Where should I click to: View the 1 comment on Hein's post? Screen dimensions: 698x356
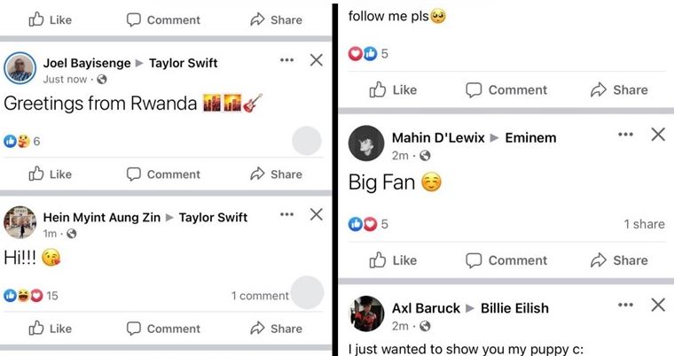click(260, 296)
